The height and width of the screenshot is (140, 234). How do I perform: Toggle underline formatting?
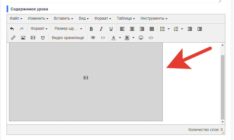pyautogui.click(x=111, y=29)
